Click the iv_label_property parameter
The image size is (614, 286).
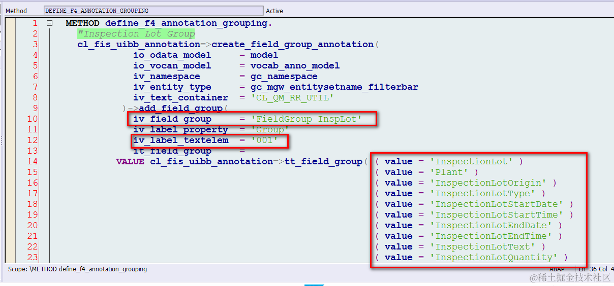[x=180, y=130]
